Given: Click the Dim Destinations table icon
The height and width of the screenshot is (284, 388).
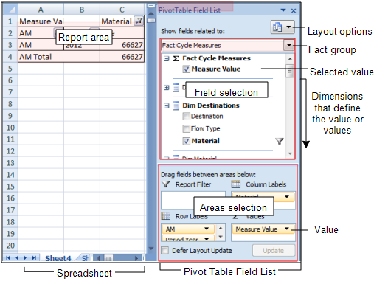Looking at the screenshot, I should click(176, 105).
